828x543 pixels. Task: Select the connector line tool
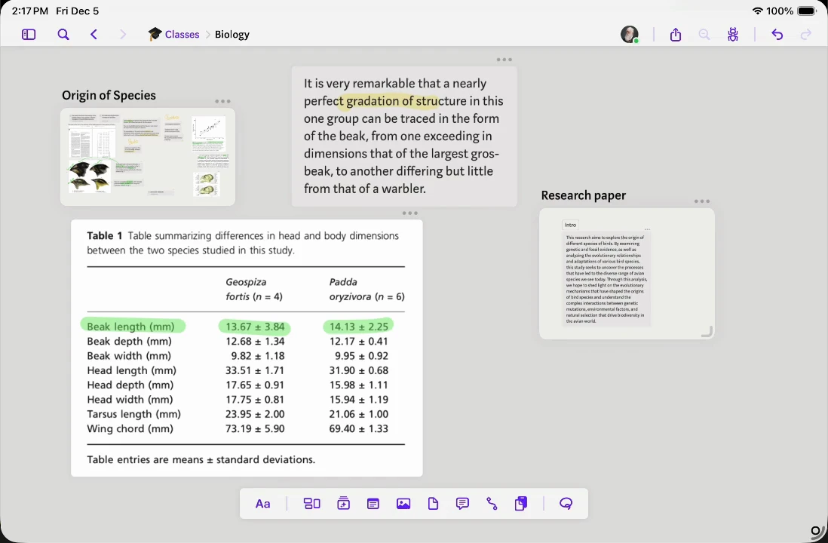pos(492,503)
